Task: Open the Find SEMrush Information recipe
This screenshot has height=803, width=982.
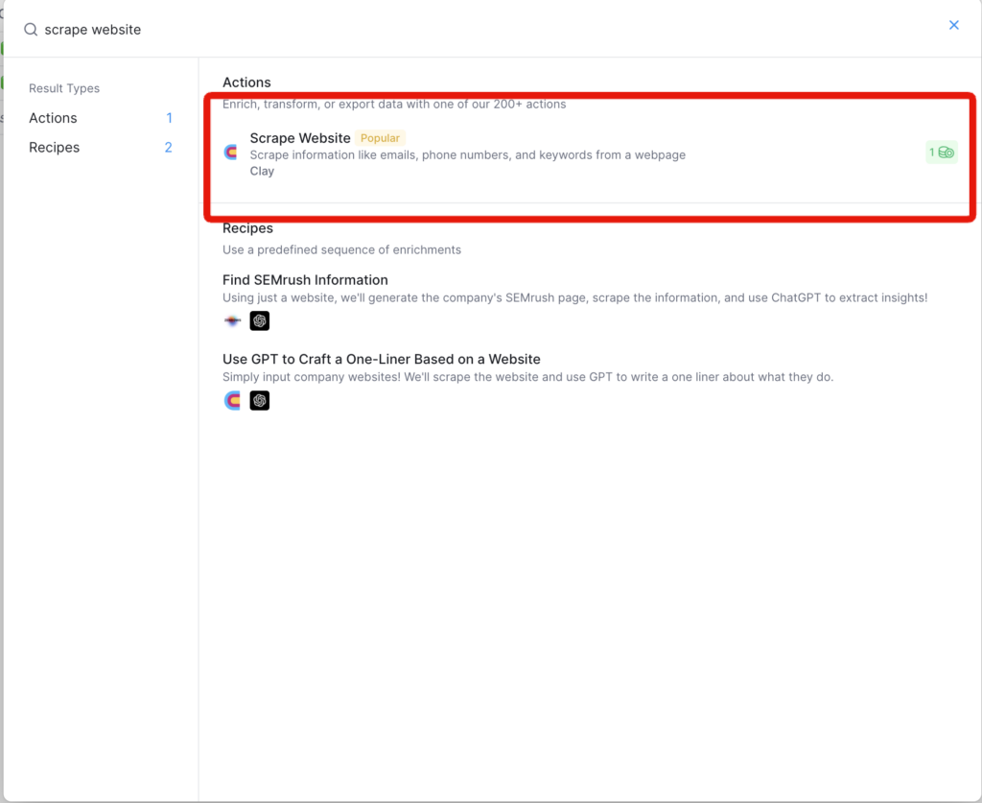Action: click(305, 280)
